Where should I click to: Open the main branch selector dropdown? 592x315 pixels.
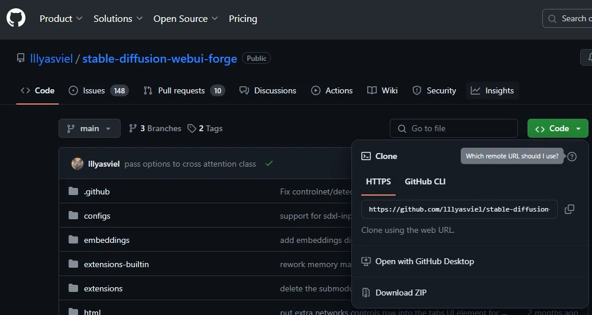[x=89, y=128]
